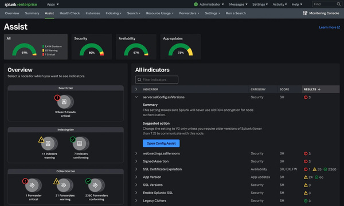The image size is (344, 206).
Task: Open the Monitoring Console link
Action: (x=321, y=13)
